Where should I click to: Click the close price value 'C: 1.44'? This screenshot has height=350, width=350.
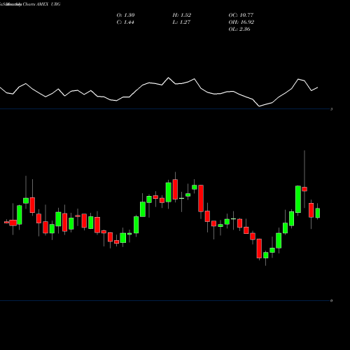tap(125, 22)
